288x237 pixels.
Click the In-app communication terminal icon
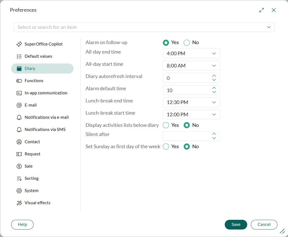click(19, 93)
